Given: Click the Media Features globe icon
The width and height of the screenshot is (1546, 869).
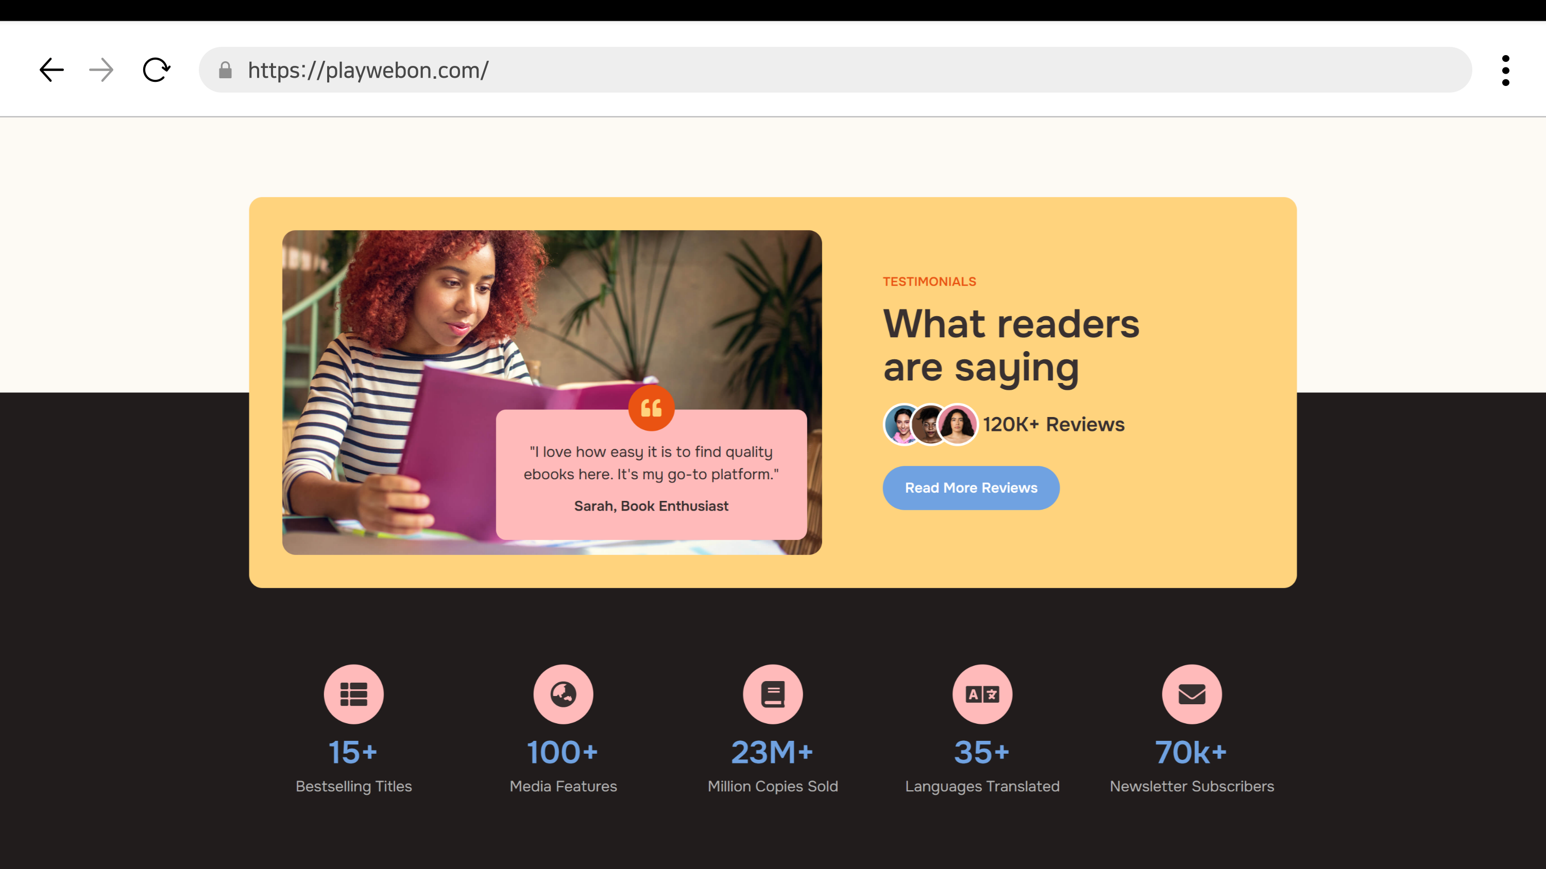Looking at the screenshot, I should point(563,694).
